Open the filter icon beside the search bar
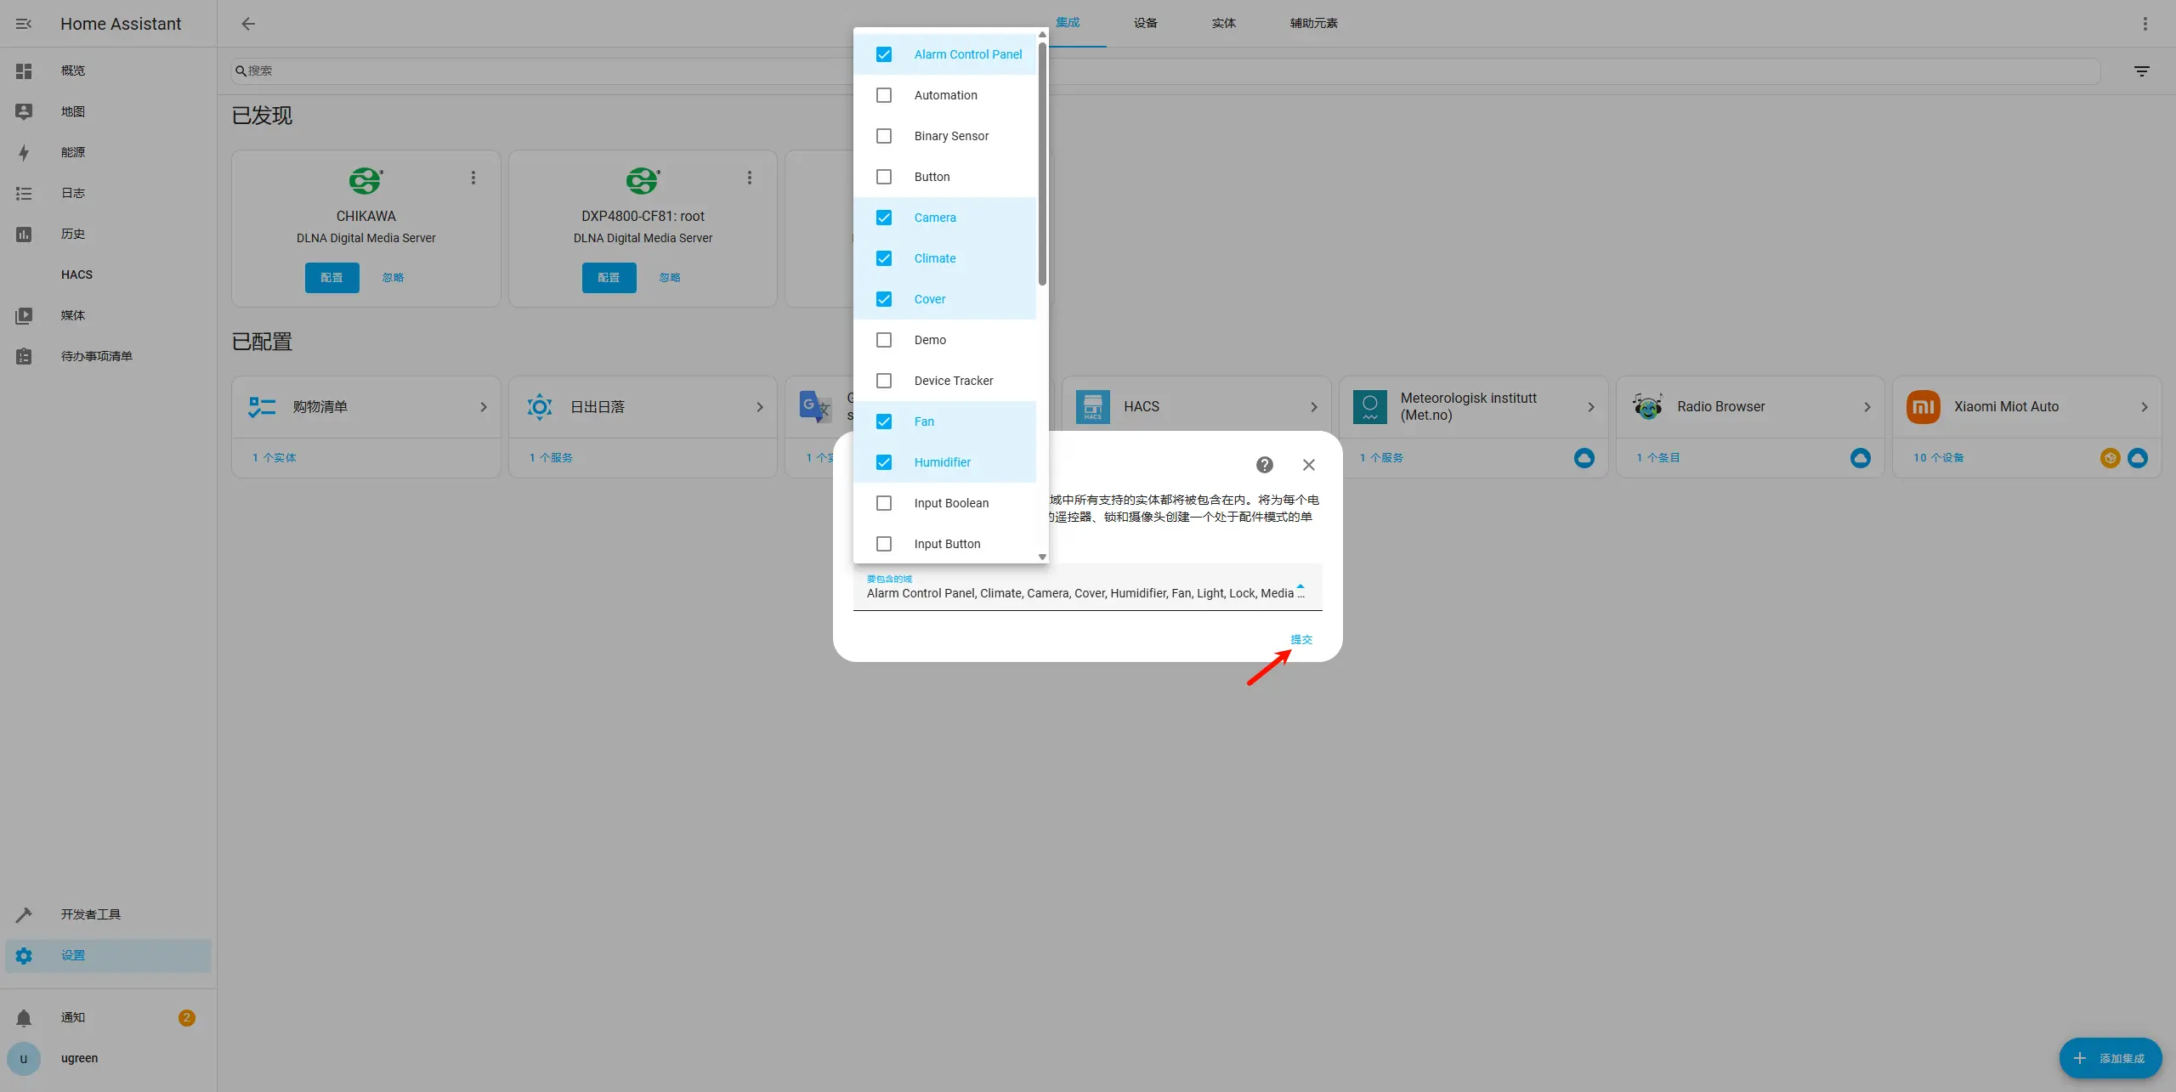The width and height of the screenshot is (2176, 1092). click(x=2141, y=71)
